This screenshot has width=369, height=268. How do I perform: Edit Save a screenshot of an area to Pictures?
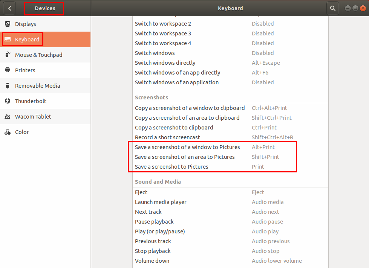(x=230, y=157)
